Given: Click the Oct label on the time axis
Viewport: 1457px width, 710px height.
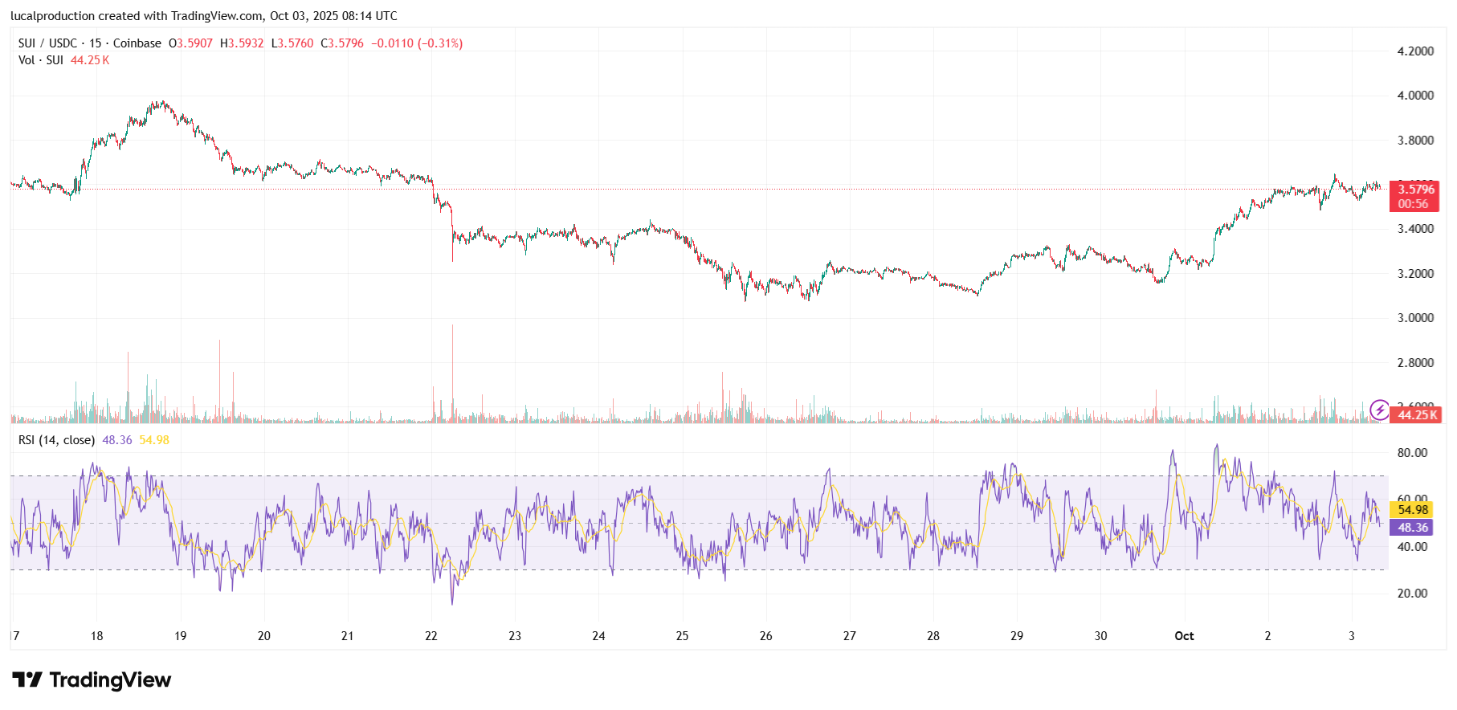Looking at the screenshot, I should pyautogui.click(x=1184, y=636).
